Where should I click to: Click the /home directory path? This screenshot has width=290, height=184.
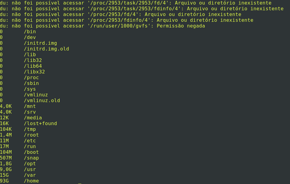[x=31, y=181]
